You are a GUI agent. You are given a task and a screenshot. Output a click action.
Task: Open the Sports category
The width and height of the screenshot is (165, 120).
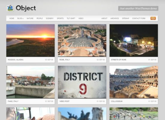click(x=60, y=18)
